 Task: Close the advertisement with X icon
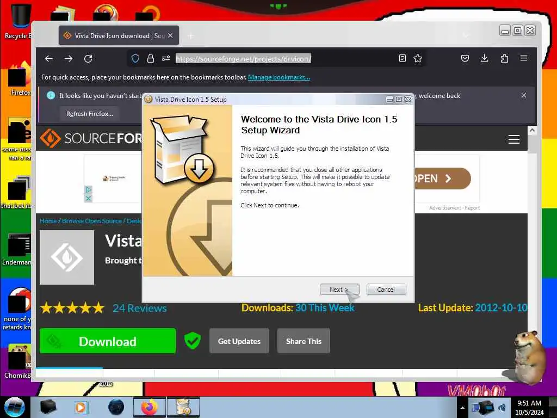[89, 198]
